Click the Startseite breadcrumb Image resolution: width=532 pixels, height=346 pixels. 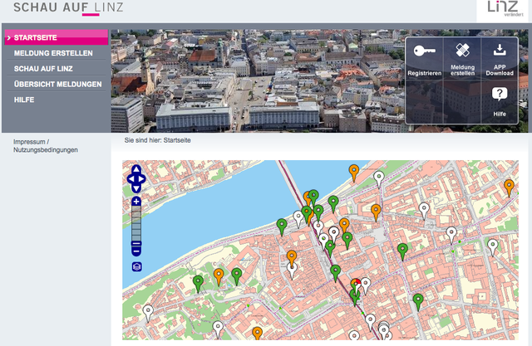pyautogui.click(x=177, y=140)
